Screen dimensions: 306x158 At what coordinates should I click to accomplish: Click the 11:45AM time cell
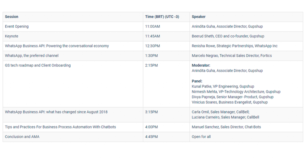pos(152,36)
